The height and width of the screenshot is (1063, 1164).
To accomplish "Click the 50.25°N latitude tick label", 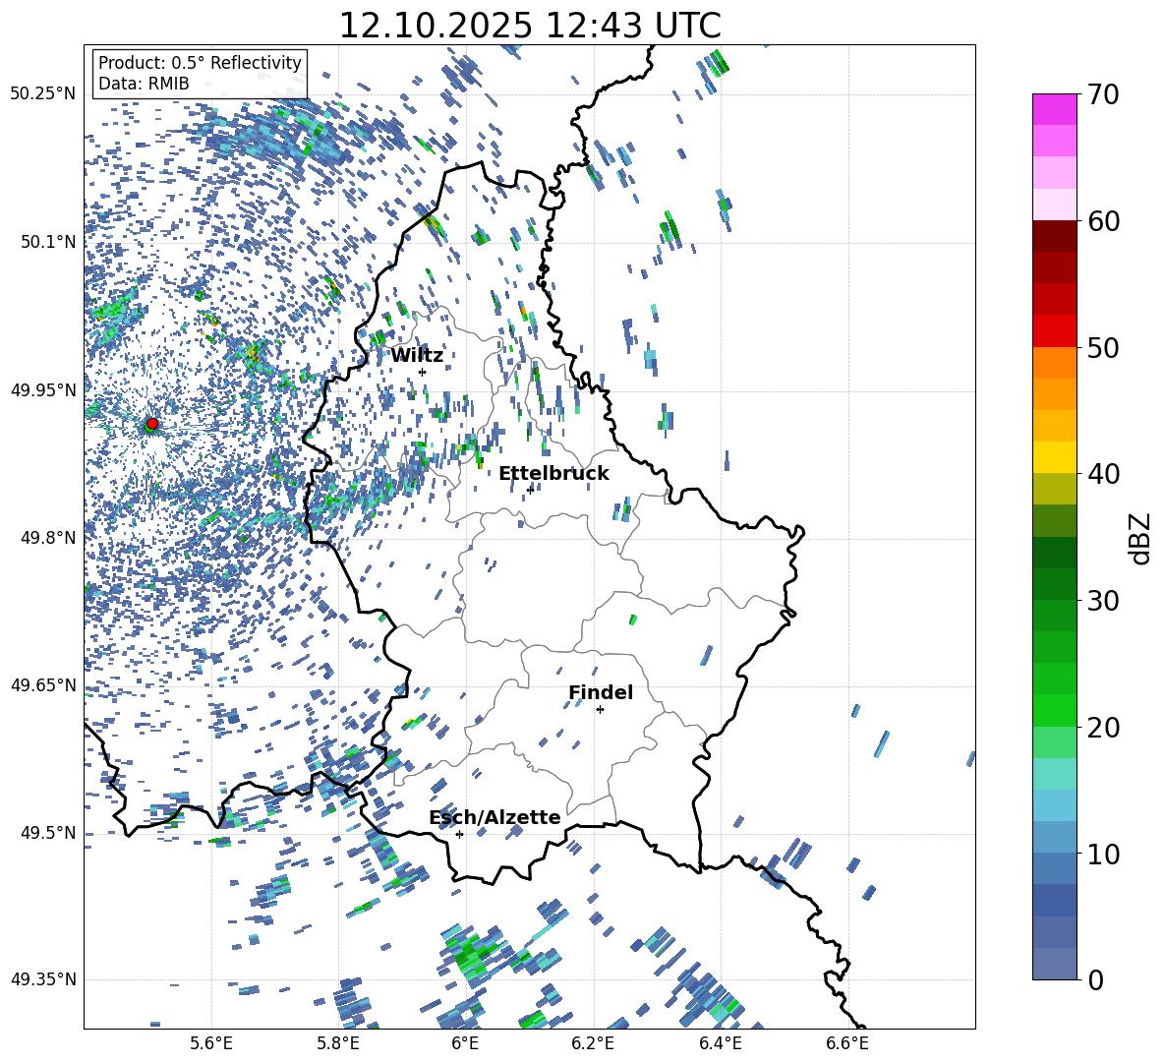I will tap(42, 94).
